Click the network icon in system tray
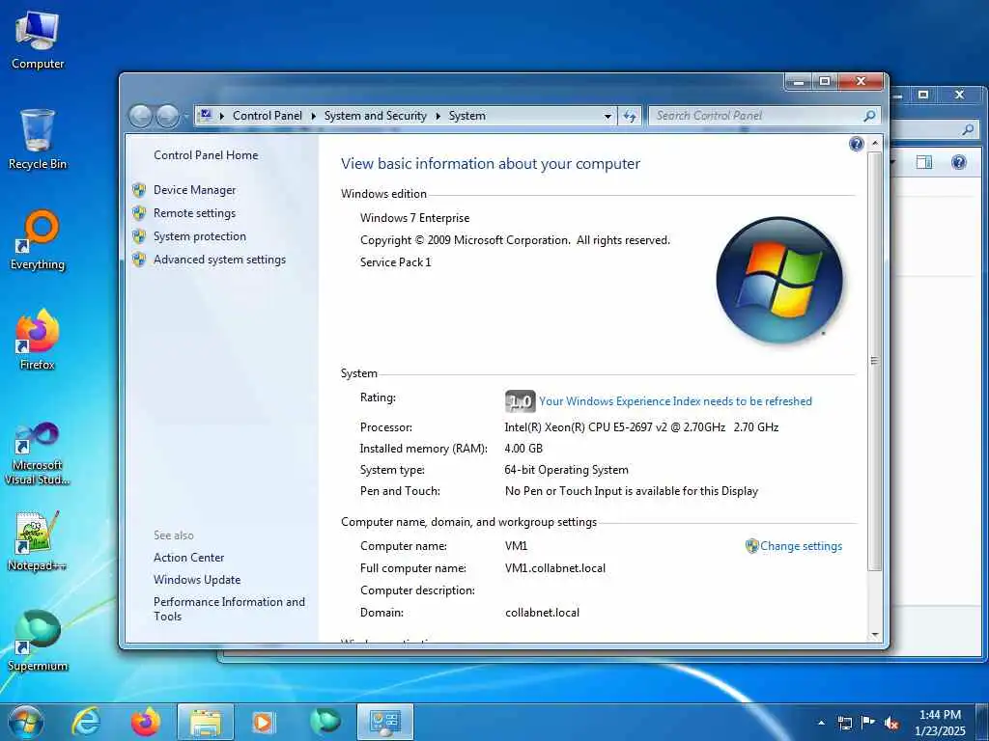Image resolution: width=989 pixels, height=741 pixels. [844, 723]
